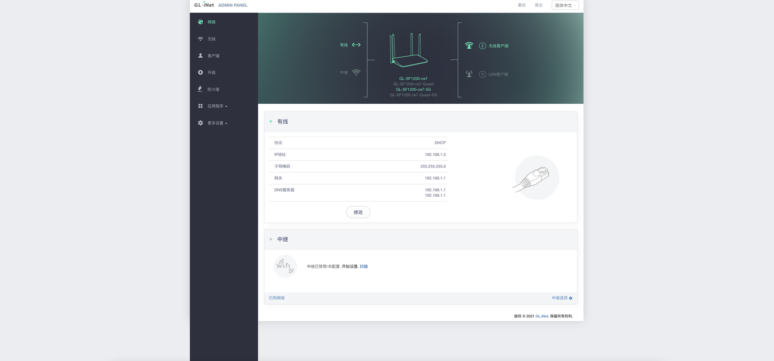774x361 pixels.
Task: Click the round WiFi logo in 中继 panel
Action: (x=285, y=266)
